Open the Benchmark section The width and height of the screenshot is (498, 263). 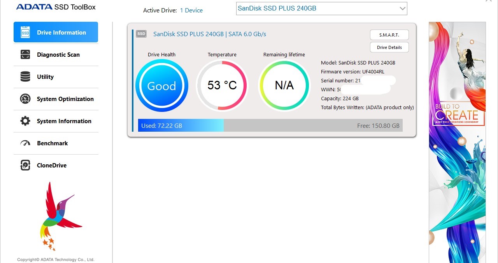(56, 143)
